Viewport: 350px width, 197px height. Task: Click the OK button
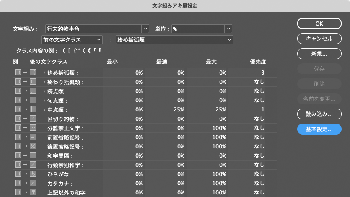tap(319, 24)
